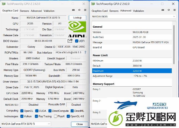This screenshot has height=128, width=179.
Task: Click GPU-Z app icon in left title bar
Action: click(4, 4)
